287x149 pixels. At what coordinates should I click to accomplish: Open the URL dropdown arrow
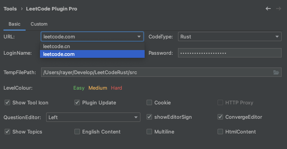tap(139, 36)
